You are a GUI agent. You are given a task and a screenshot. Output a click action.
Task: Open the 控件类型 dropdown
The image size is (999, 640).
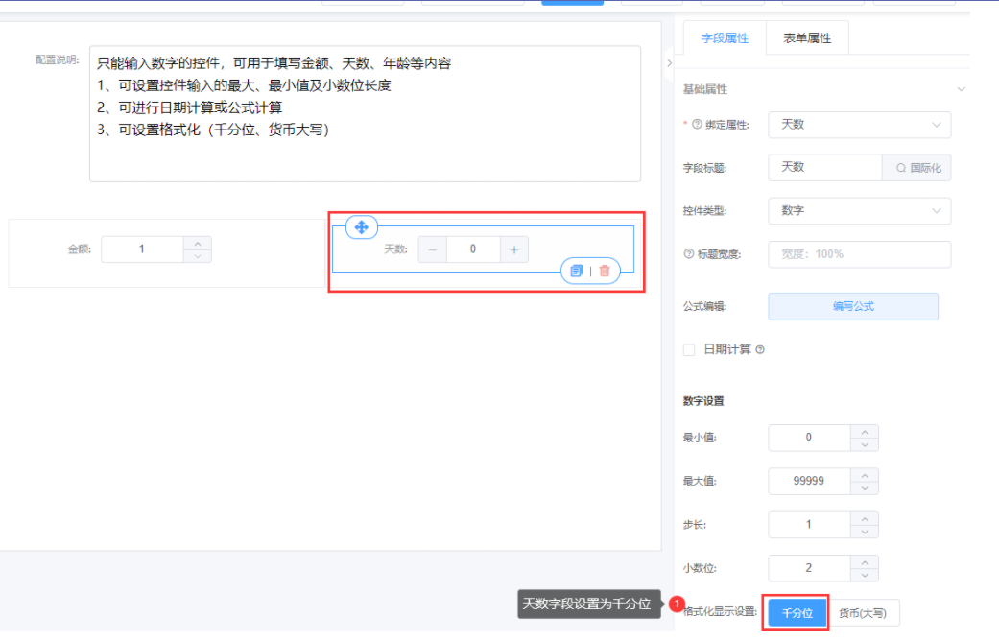point(859,211)
